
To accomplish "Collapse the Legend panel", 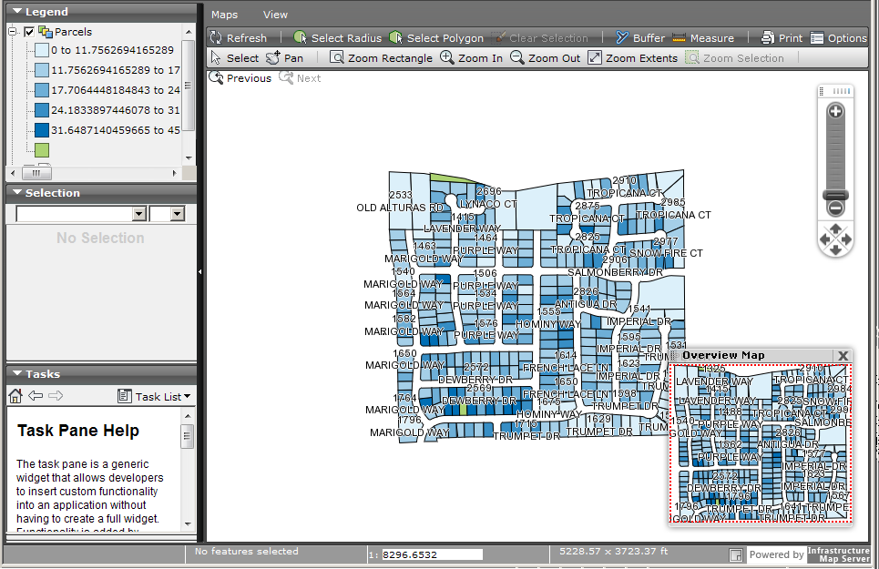I will [x=16, y=12].
